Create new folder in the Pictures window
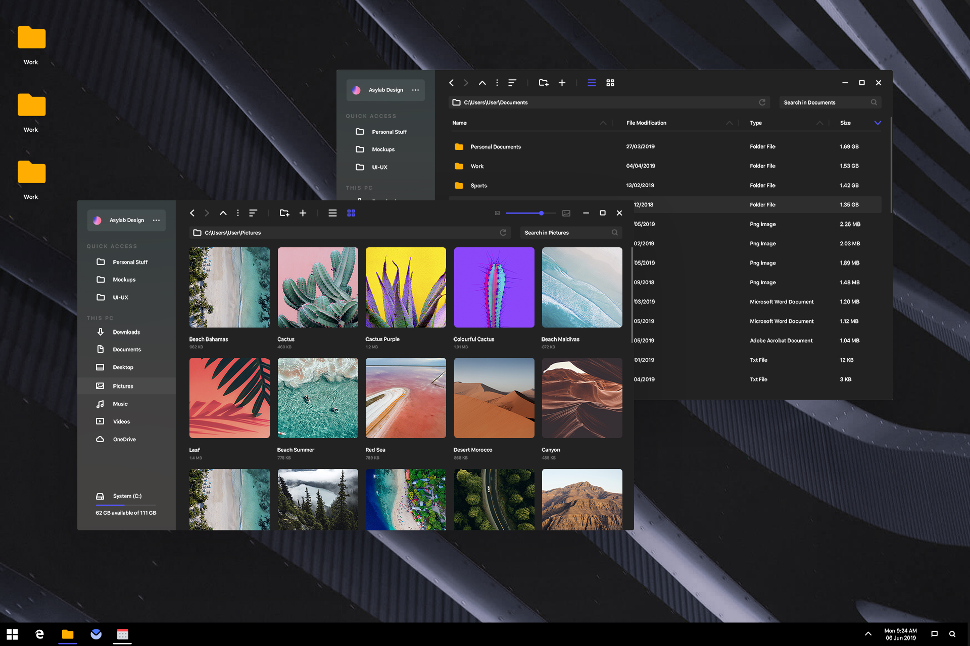 coord(284,213)
